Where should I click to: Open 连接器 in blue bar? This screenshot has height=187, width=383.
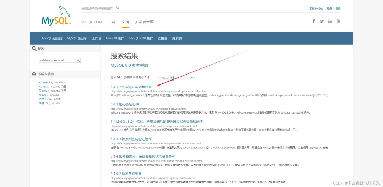click(163, 38)
